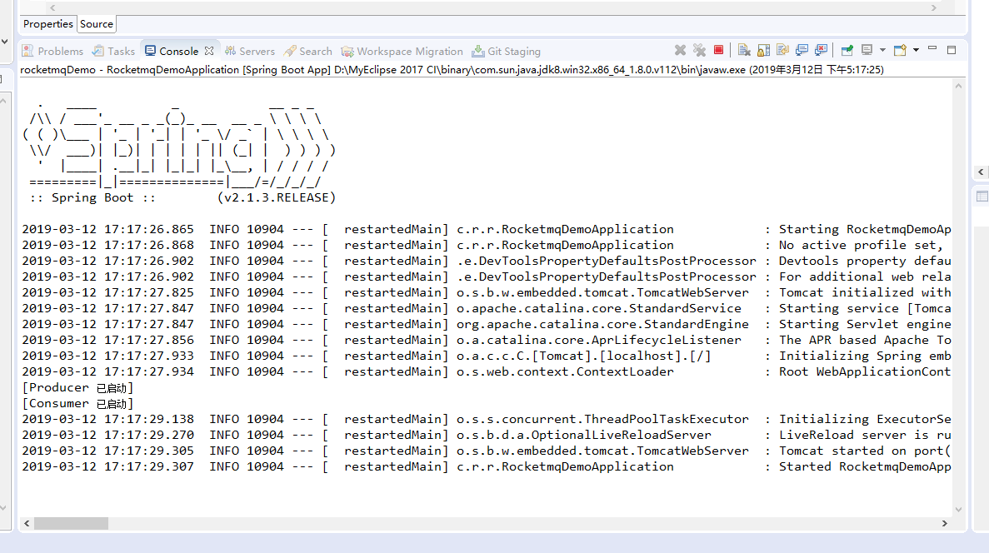Click 'o.s.s.concurrent.ThreadPoolTaskExecutor' logger name
The width and height of the screenshot is (989, 553).
[x=603, y=419]
